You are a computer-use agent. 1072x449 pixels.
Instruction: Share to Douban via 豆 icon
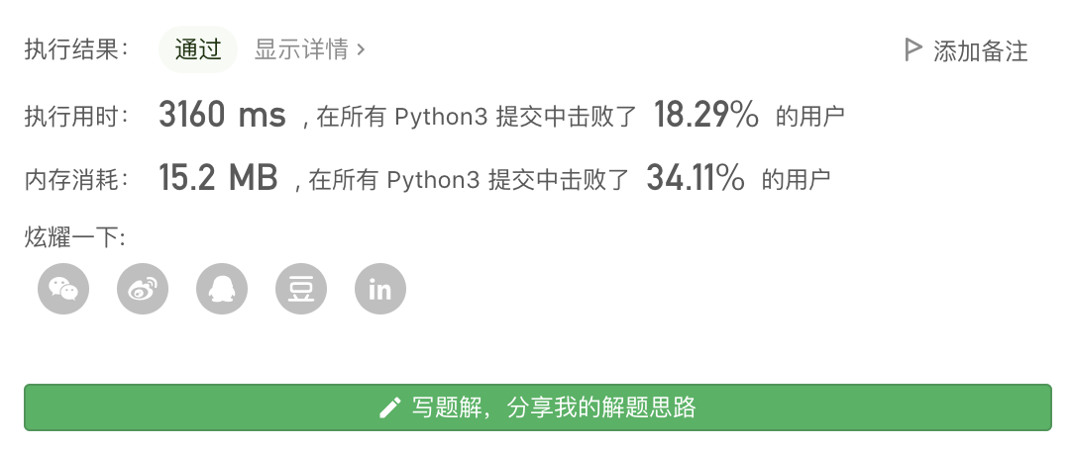click(301, 289)
